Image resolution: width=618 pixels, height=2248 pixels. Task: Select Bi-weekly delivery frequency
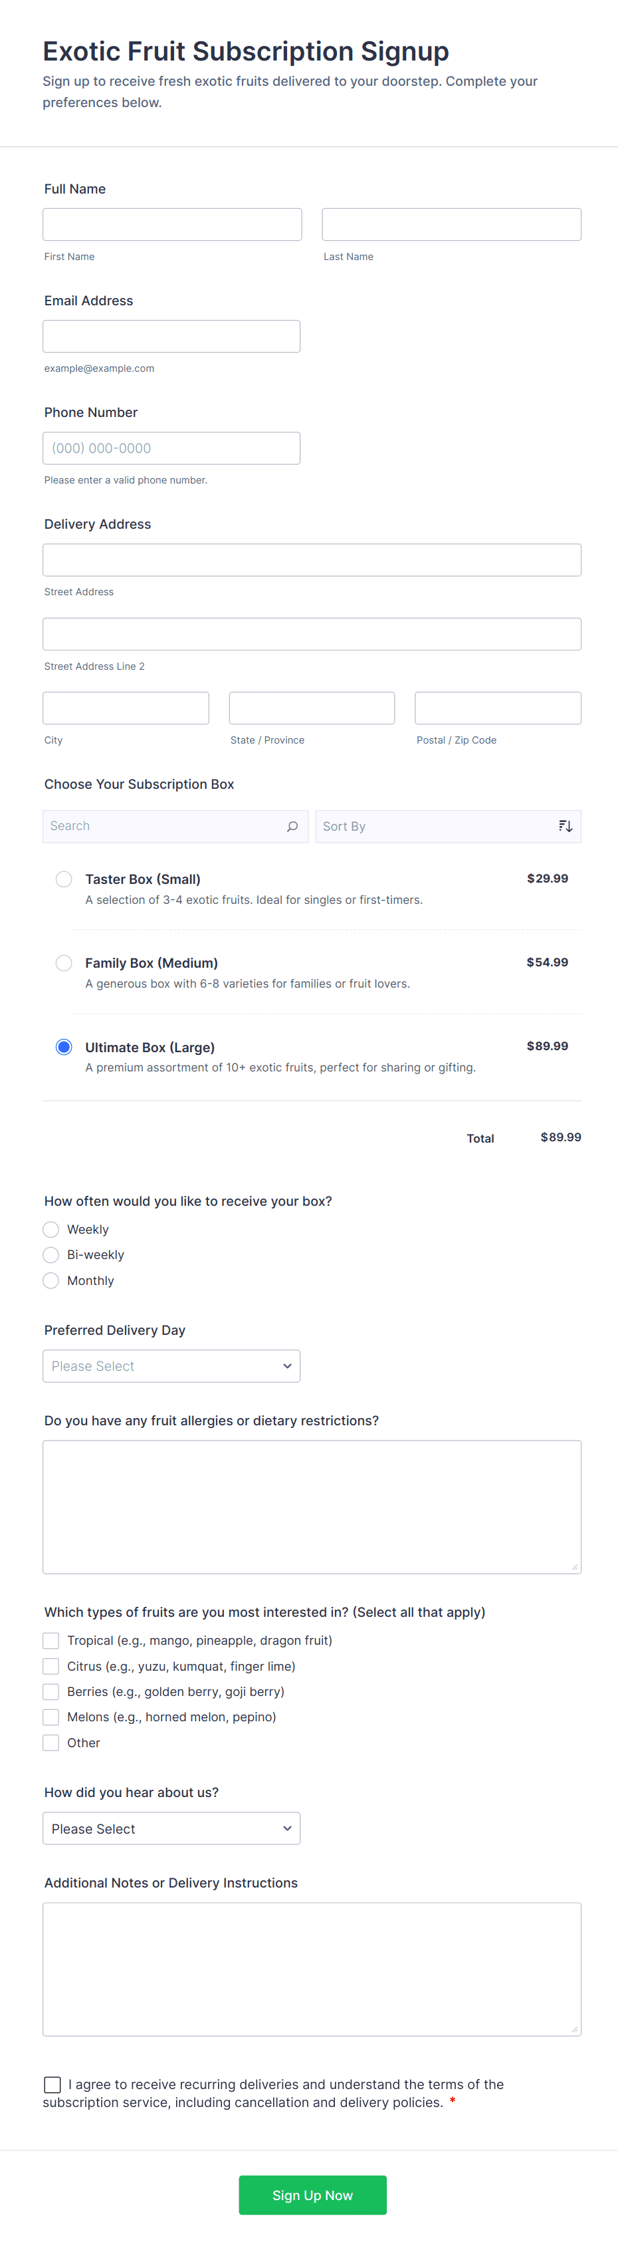pyautogui.click(x=51, y=1255)
